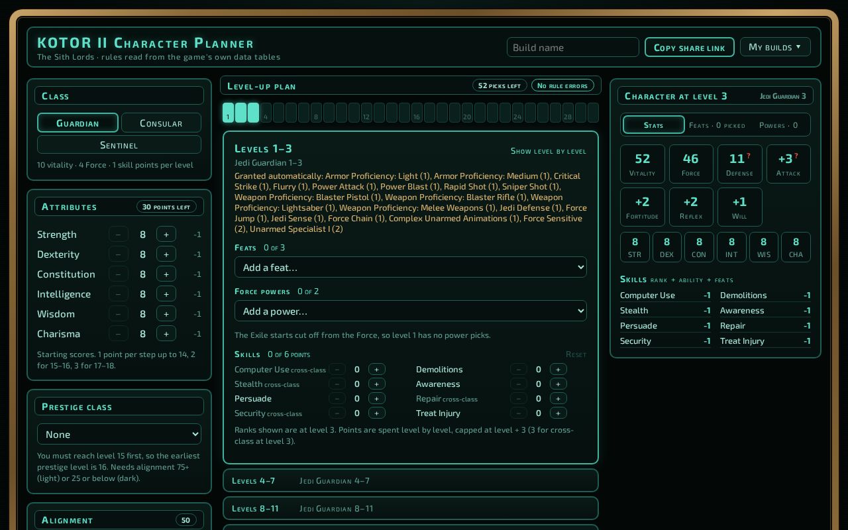Viewport: 848px width, 530px height.
Task: Decrease Dexterity with its minus button
Action: [118, 254]
